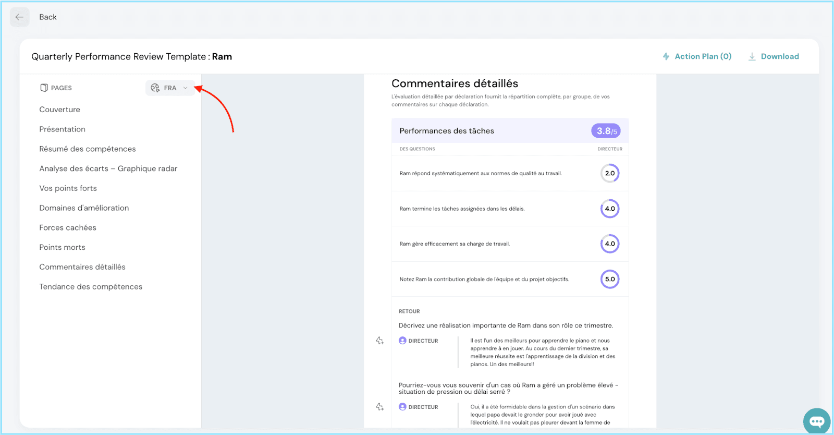Jump to Tendance des compétences page
The image size is (834, 435).
click(x=91, y=287)
